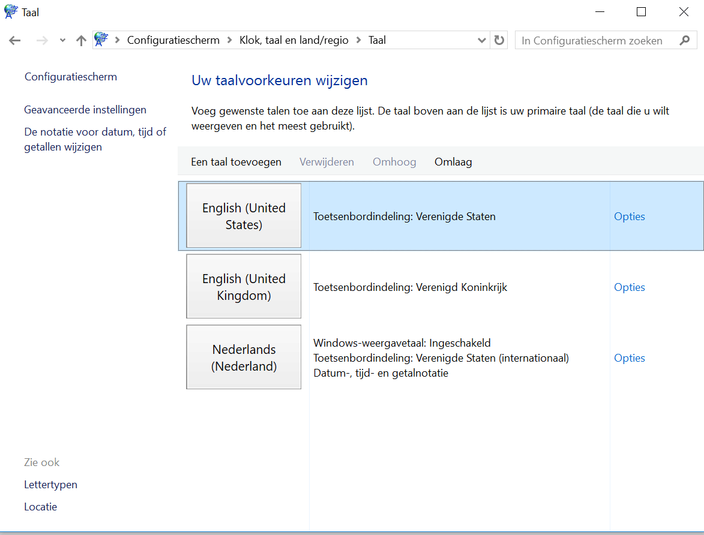Click the search magnifier icon
The image size is (704, 535).
(685, 40)
